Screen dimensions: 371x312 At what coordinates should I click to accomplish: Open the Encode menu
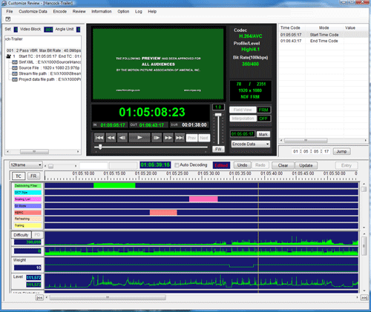60,11
